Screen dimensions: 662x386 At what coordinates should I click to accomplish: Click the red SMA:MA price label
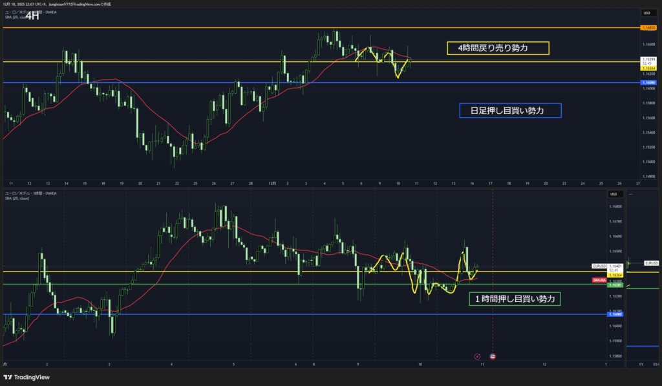click(x=599, y=280)
